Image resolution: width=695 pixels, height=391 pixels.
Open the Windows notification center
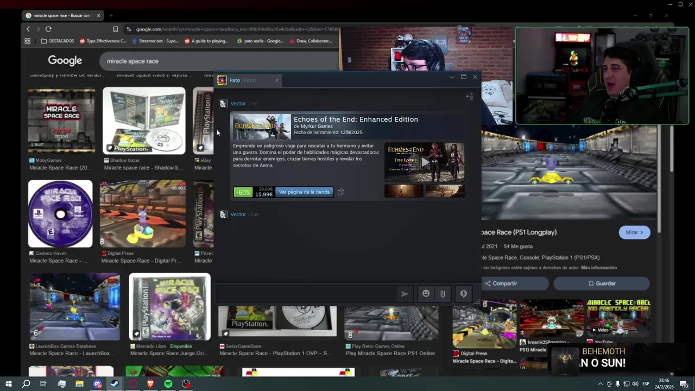[x=683, y=384]
